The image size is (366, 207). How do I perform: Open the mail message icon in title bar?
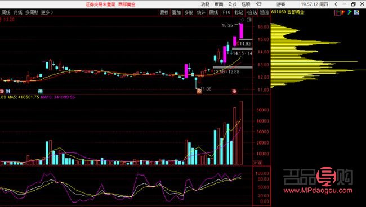[258, 4]
